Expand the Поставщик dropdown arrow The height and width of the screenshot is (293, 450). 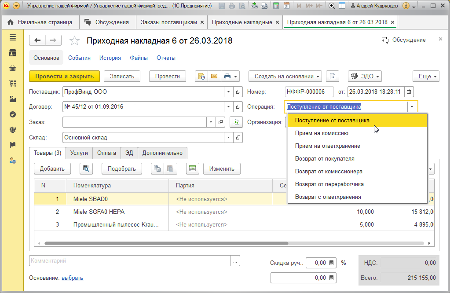click(228, 92)
